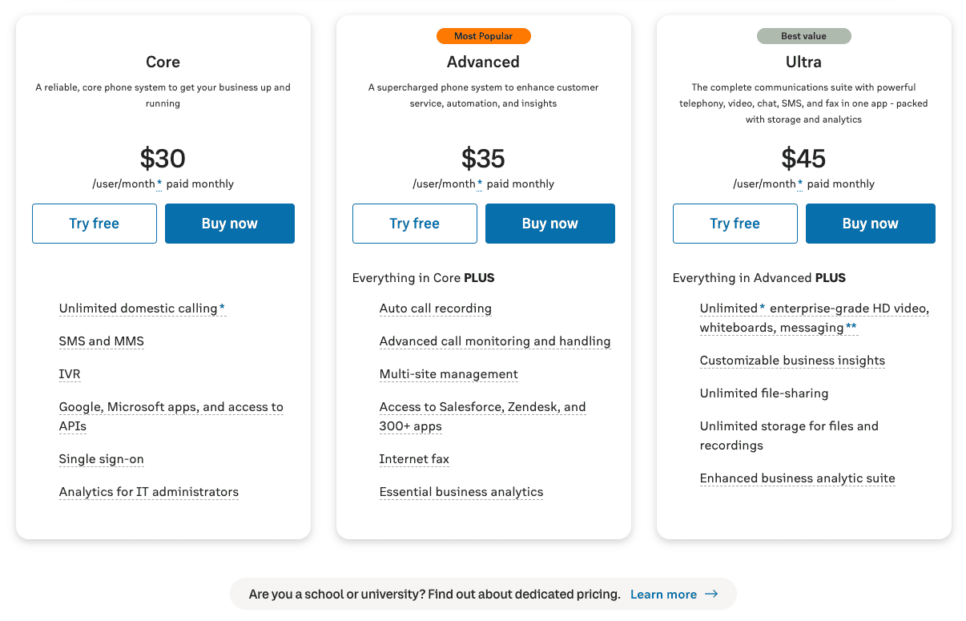Click the SMS and MMS feature link
The width and height of the screenshot is (966, 621).
102,341
